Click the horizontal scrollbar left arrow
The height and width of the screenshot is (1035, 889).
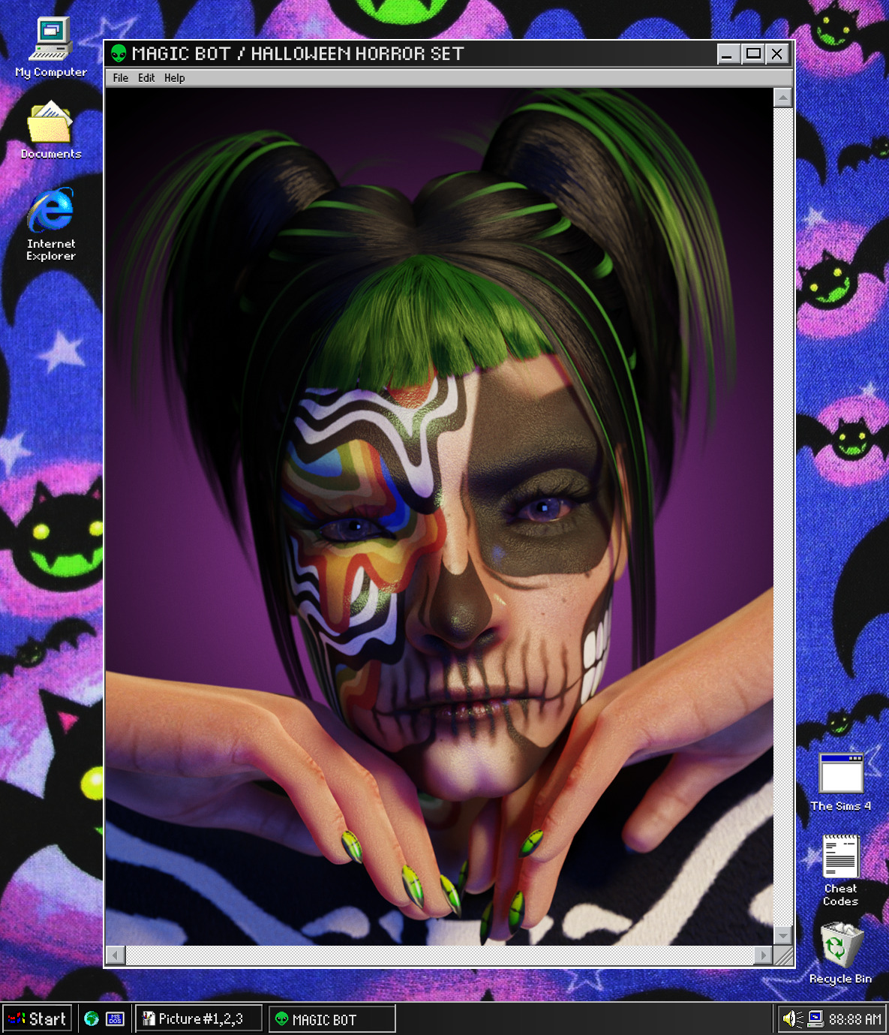[116, 955]
